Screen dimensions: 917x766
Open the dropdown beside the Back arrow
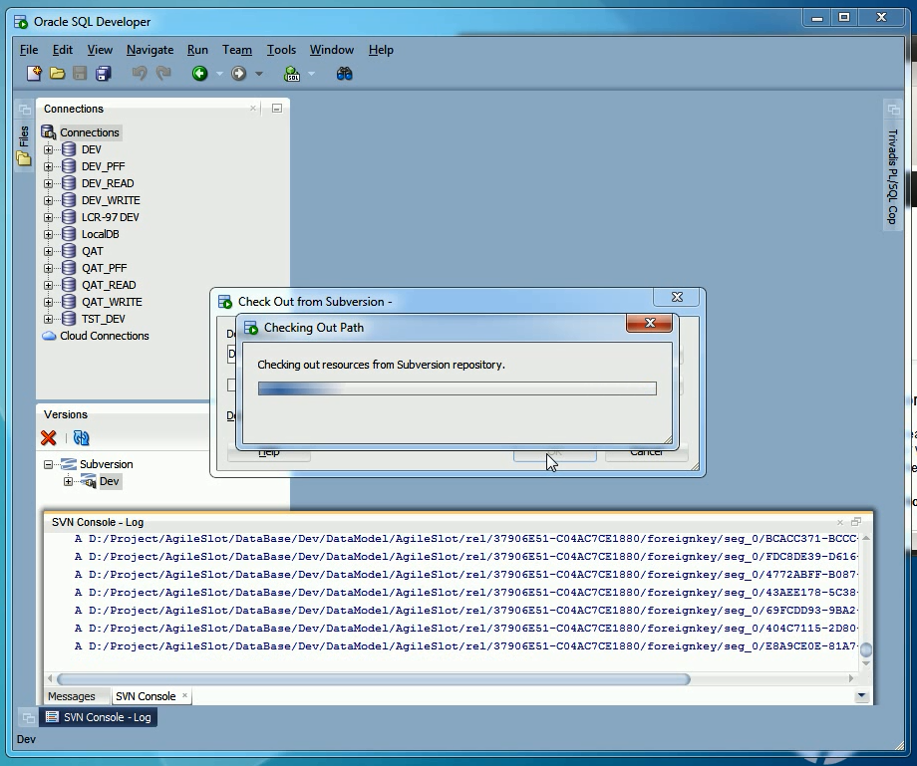[x=219, y=74]
